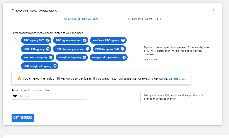Screen dimensions: 229x138
Task: Remove the "NYC Google ad agency" chip
Action: point(55,66)
